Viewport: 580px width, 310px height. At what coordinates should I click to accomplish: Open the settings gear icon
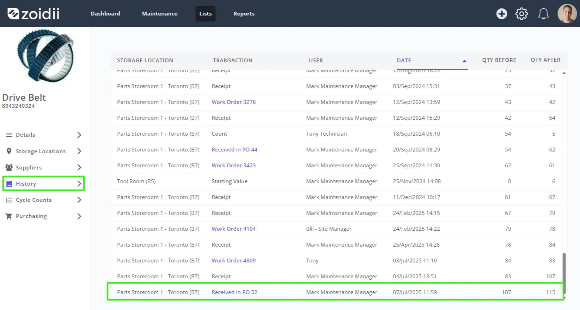pyautogui.click(x=521, y=14)
